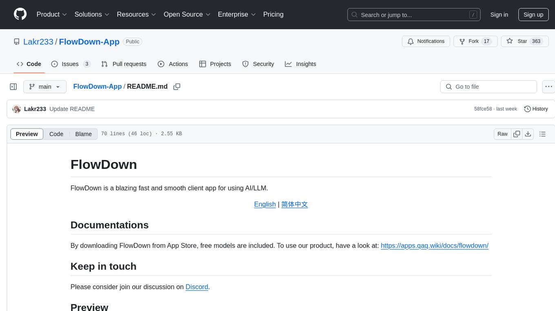Viewport: 555px width, 311px height.
Task: Open the Pricing page
Action: (x=273, y=14)
